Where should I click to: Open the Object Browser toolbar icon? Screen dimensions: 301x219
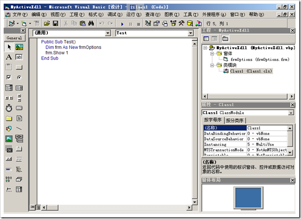click(173, 24)
